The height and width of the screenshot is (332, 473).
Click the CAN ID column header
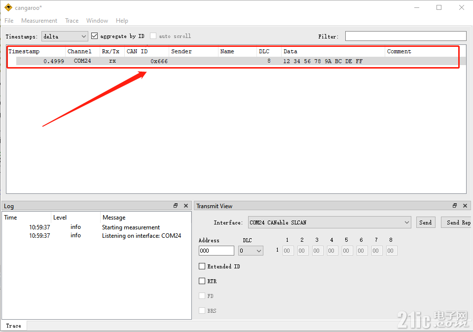(x=146, y=51)
